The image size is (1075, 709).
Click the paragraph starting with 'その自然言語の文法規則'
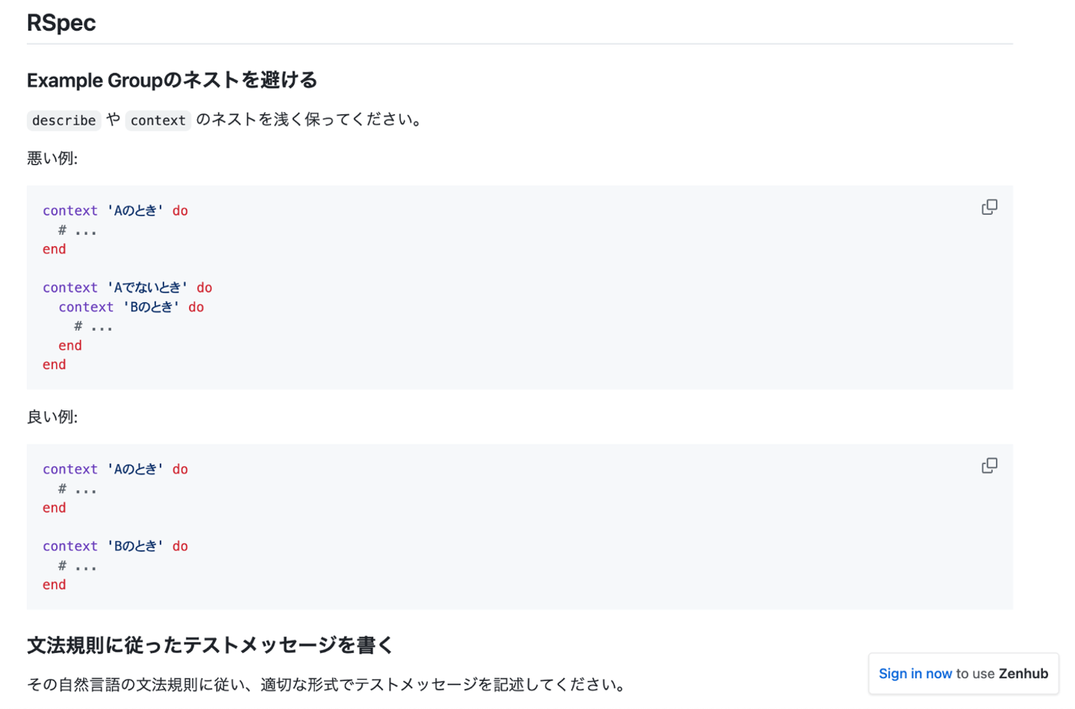click(326, 684)
